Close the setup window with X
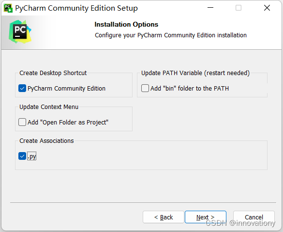The image size is (283, 232). click(267, 8)
